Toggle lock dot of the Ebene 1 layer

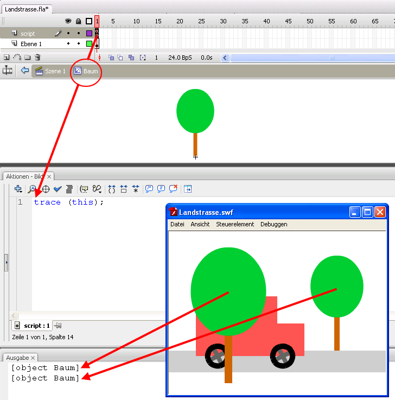click(79, 43)
